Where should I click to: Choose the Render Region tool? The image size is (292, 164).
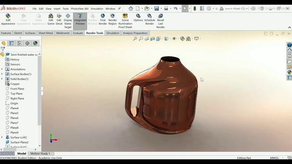point(113,19)
